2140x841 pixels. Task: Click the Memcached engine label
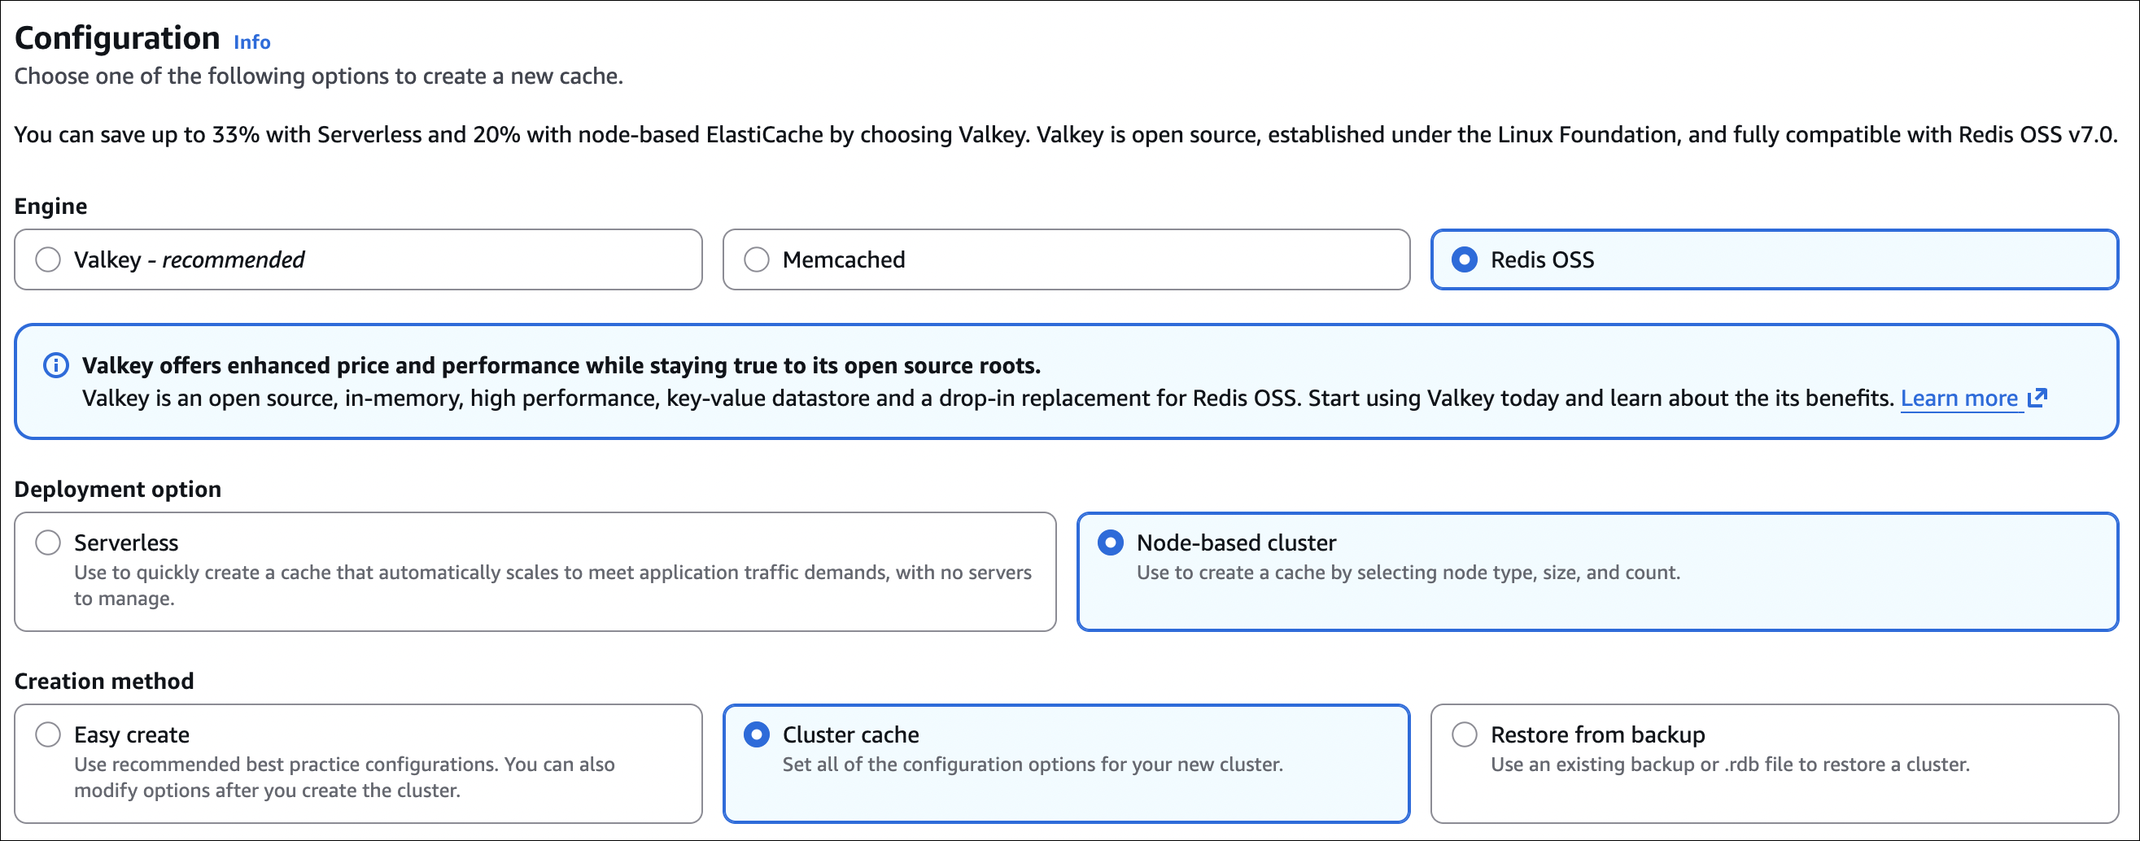843,259
